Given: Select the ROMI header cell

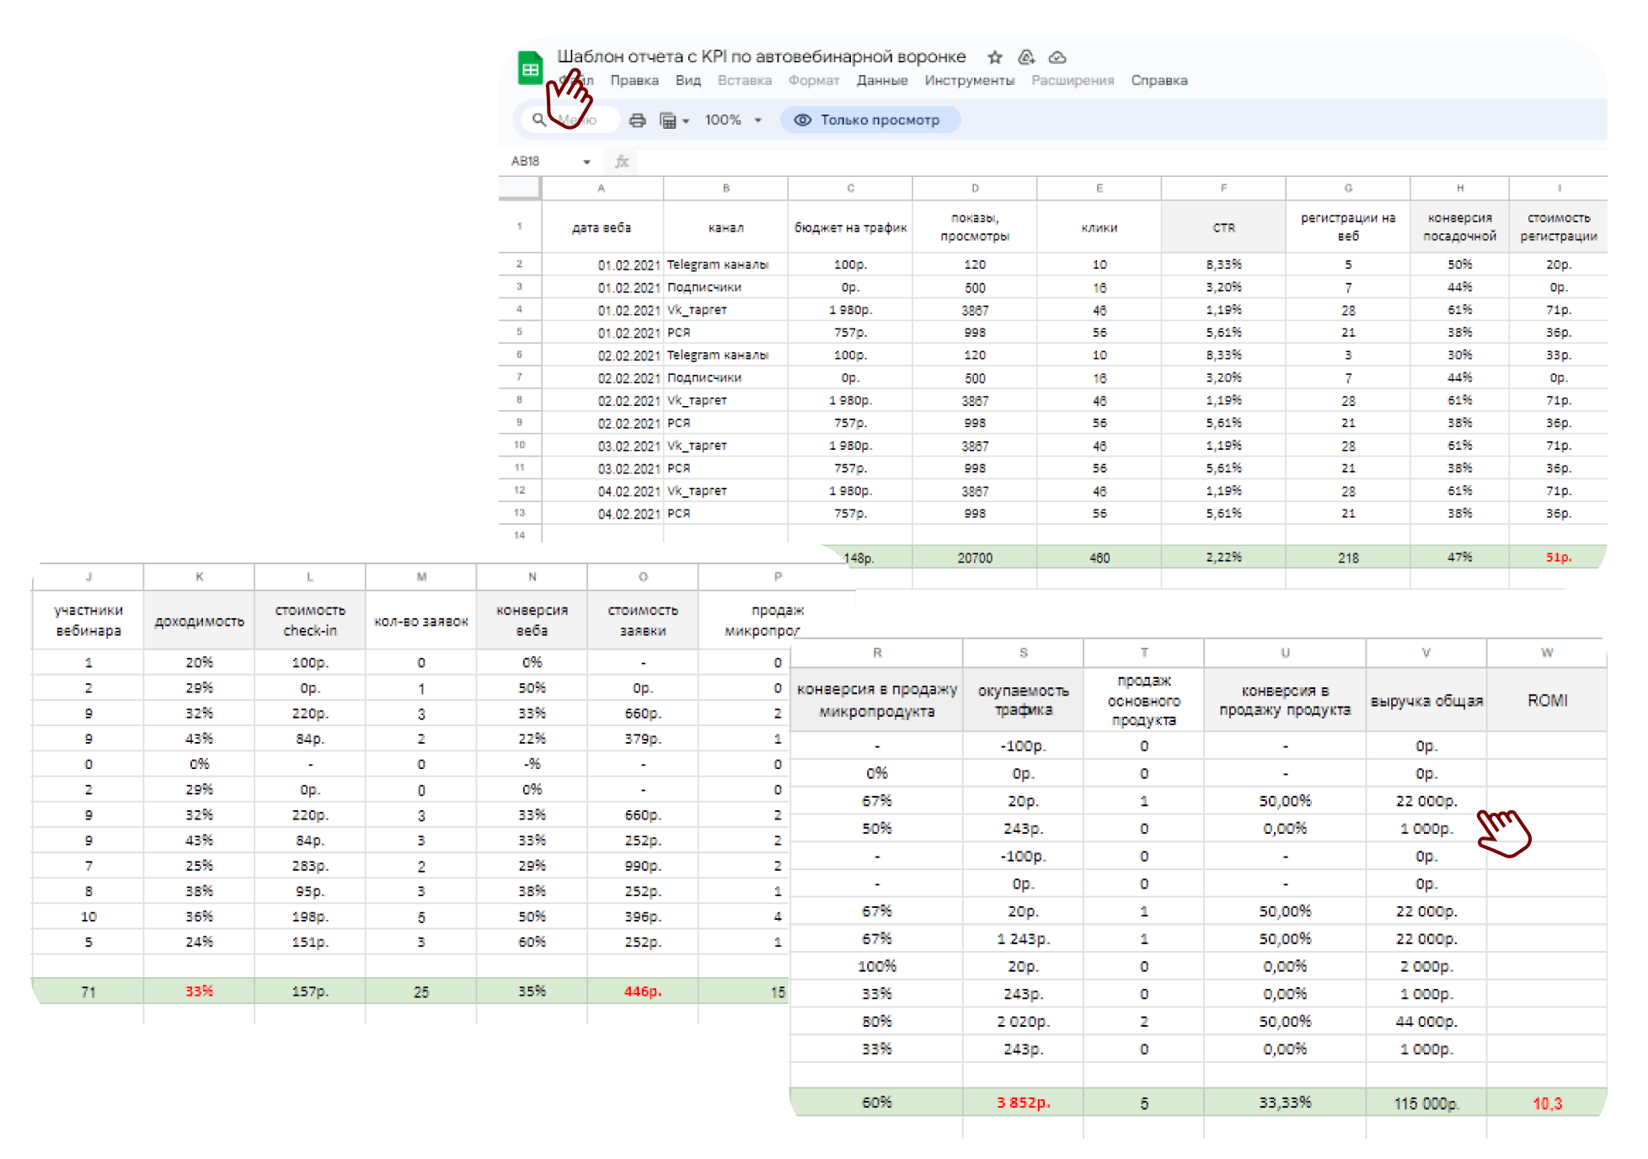Looking at the screenshot, I should tap(1547, 700).
